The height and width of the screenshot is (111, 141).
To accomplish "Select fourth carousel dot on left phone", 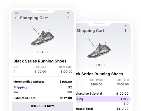I will pos(45,52).
